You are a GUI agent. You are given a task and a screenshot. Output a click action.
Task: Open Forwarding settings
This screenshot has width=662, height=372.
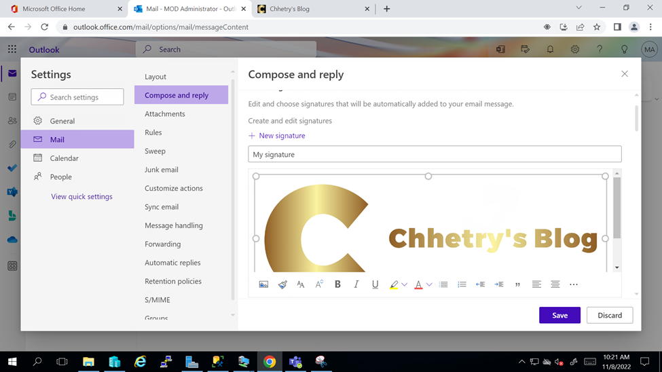point(181,244)
